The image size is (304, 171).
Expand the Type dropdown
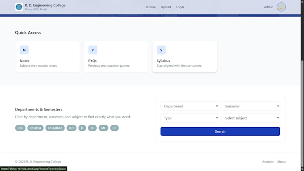(x=190, y=118)
